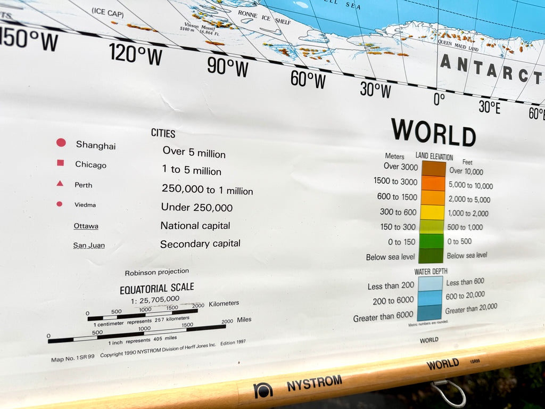Image resolution: width=545 pixels, height=409 pixels.
Task: Click the underlined Ottawa label
Action: (x=86, y=226)
